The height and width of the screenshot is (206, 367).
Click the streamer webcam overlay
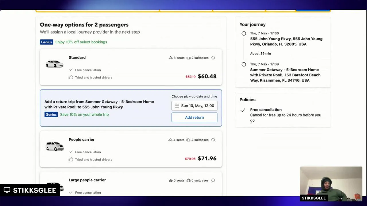[x=331, y=184]
